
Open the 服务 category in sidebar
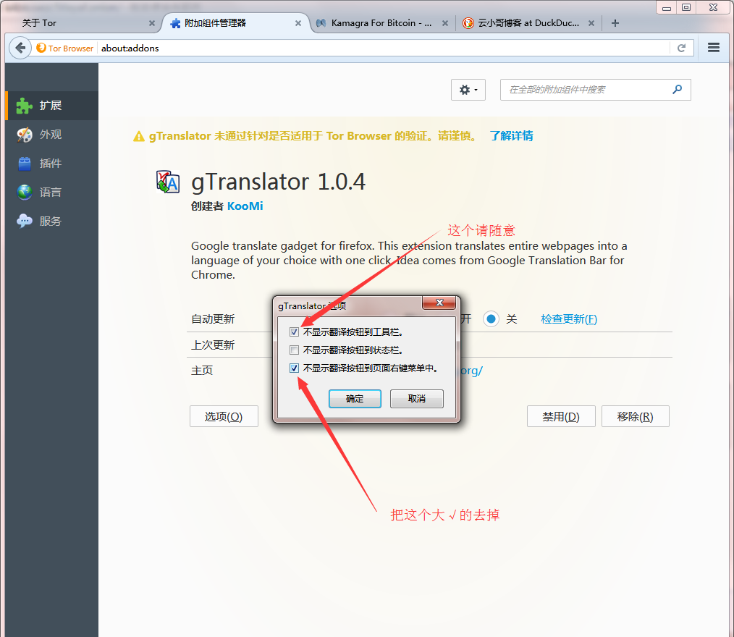51,222
